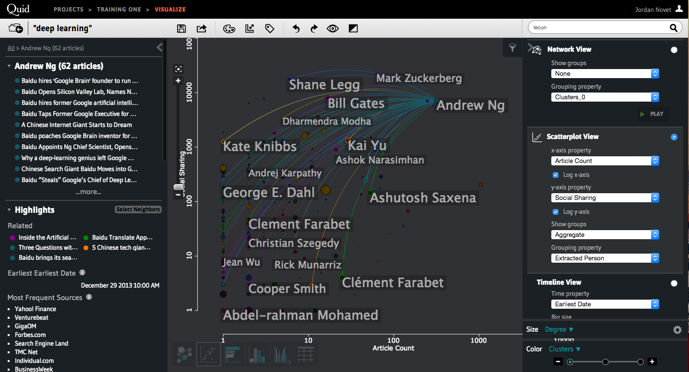Toggle the Log y-axis checkbox
Screen dimensions: 689x372
[556, 212]
